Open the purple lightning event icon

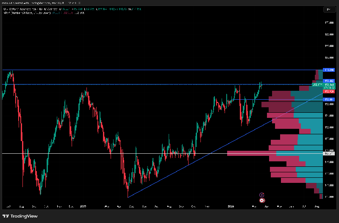261,194
